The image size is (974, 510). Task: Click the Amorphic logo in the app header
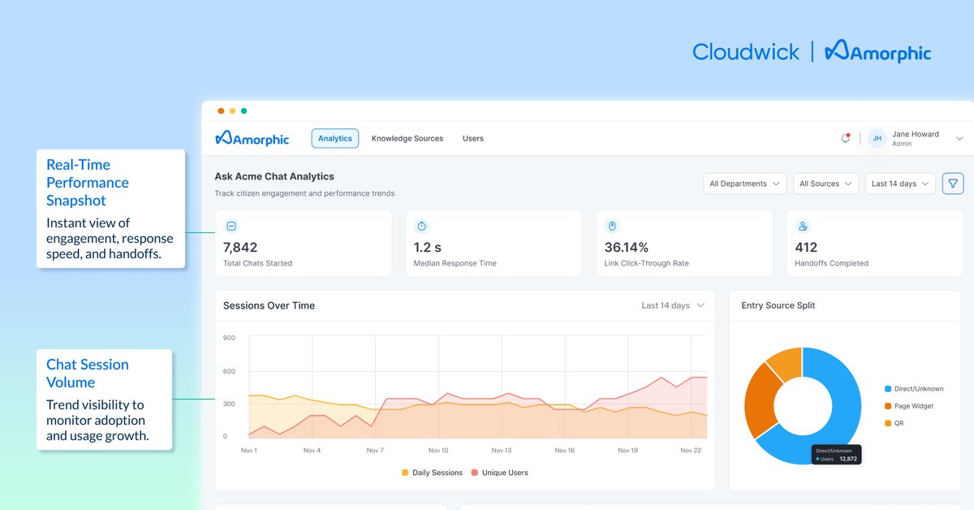point(252,138)
